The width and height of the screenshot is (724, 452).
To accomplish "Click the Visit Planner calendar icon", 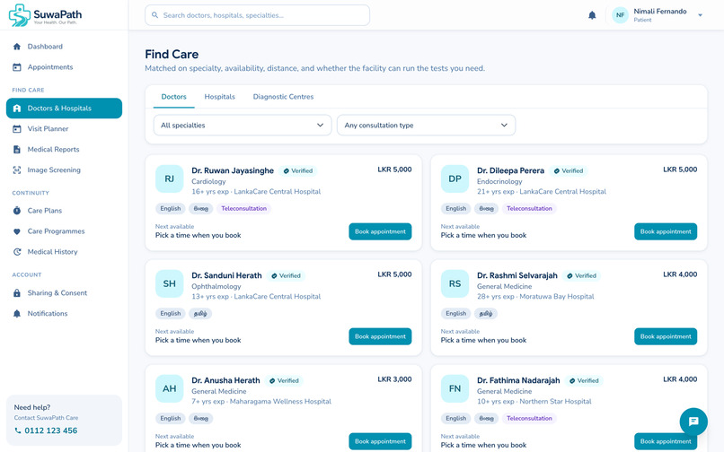I will click(x=17, y=129).
